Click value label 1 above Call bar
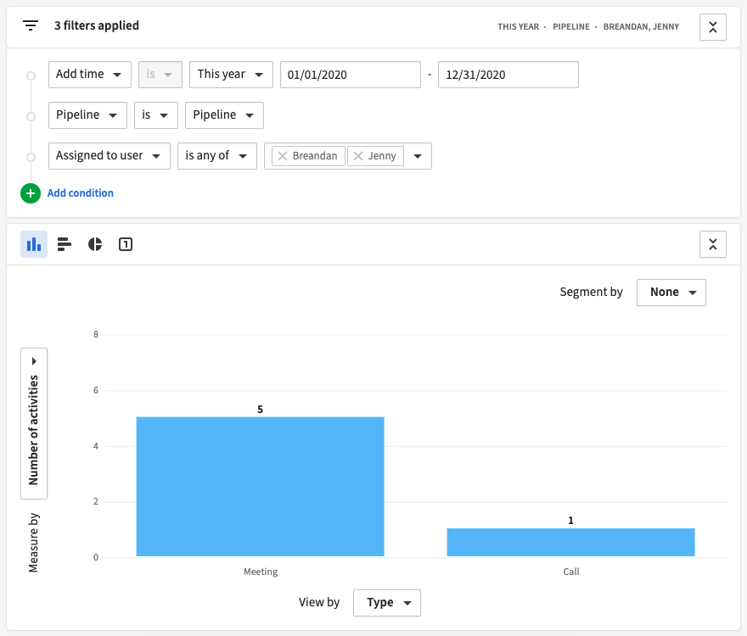The width and height of the screenshot is (747, 636). [x=570, y=521]
